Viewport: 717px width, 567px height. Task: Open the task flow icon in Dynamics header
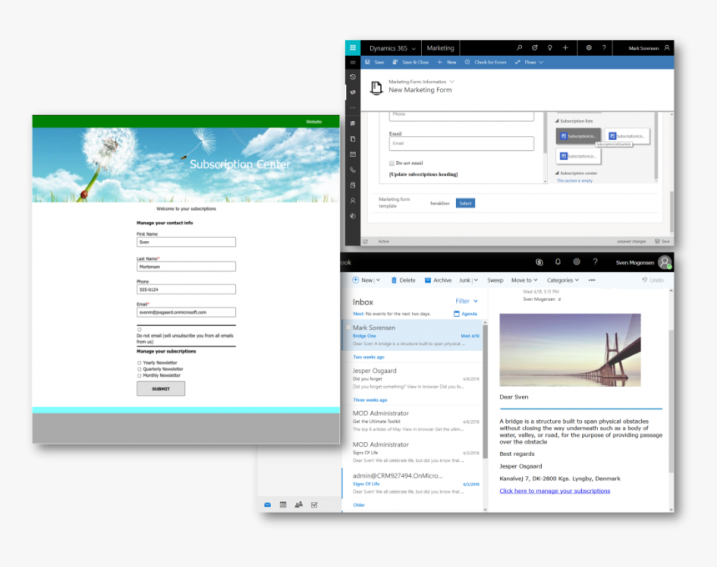(534, 48)
